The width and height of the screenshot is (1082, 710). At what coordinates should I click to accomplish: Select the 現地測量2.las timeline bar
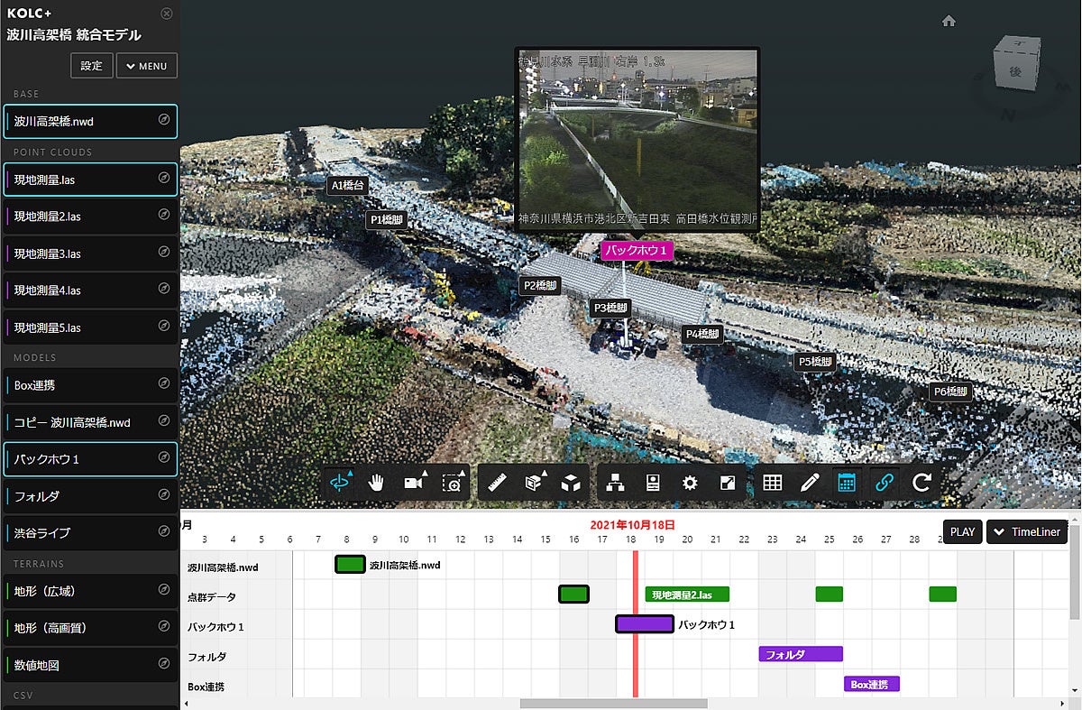coord(687,595)
